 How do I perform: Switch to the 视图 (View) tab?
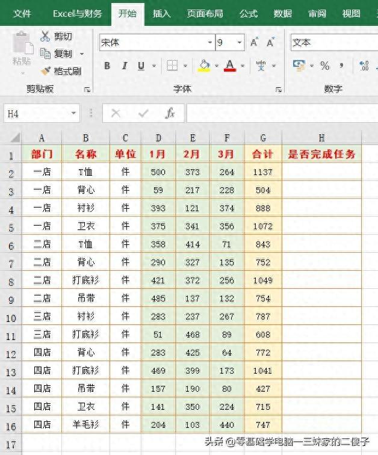(x=352, y=13)
